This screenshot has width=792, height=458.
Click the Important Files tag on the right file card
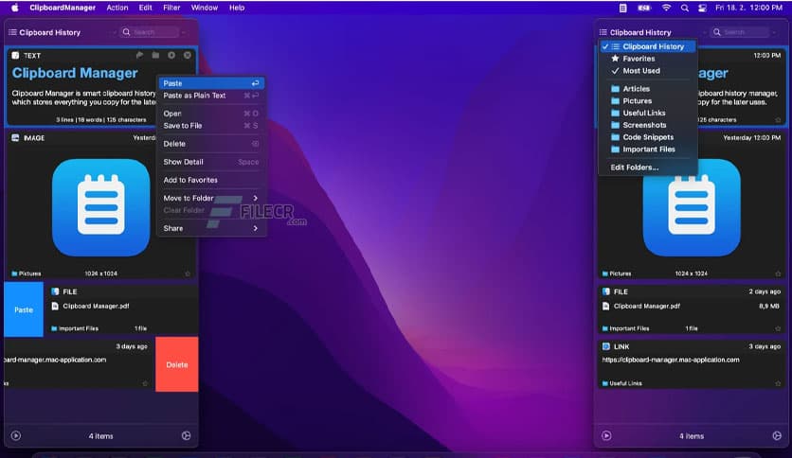coord(626,328)
